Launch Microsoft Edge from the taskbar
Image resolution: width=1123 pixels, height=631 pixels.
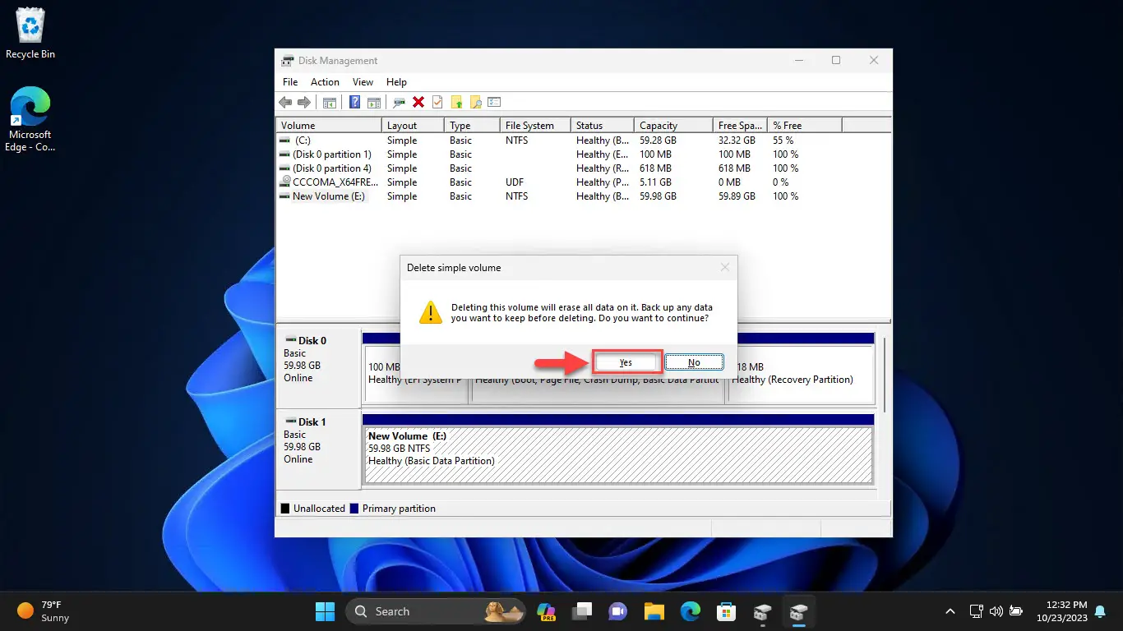[x=690, y=611]
